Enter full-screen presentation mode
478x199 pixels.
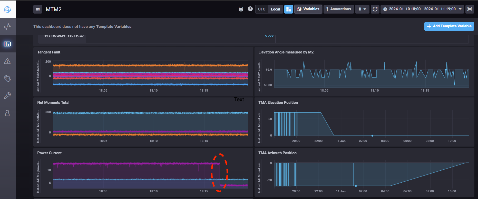click(470, 9)
